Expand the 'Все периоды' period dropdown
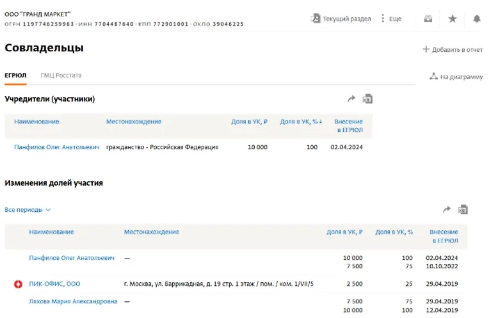The height and width of the screenshot is (318, 491). click(28, 210)
